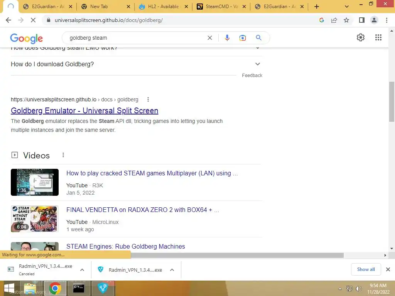Open Windows Start menu

(x=9, y=288)
